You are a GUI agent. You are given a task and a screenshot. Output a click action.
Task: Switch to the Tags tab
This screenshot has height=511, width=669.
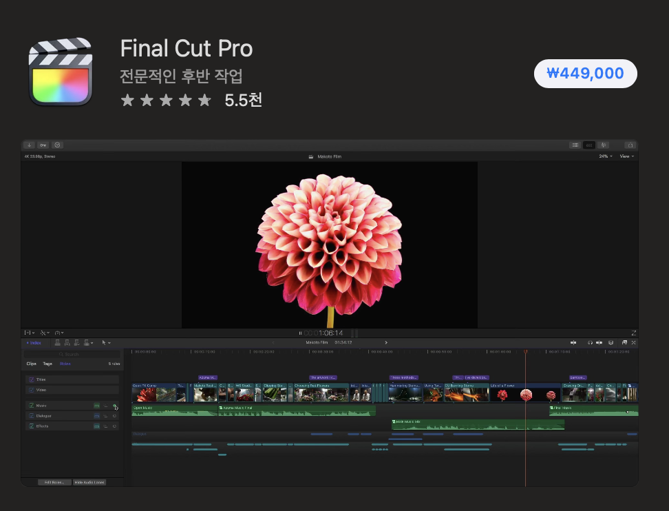coord(47,364)
